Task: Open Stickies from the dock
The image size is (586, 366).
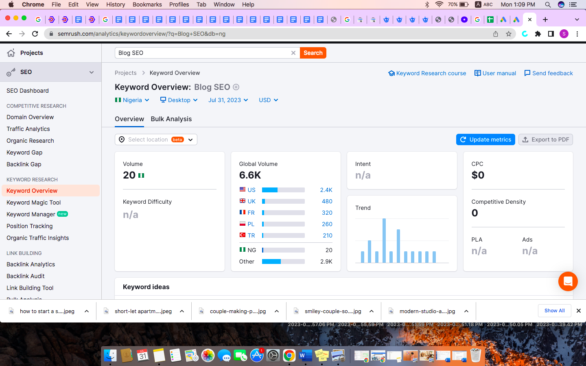Action: coord(322,355)
